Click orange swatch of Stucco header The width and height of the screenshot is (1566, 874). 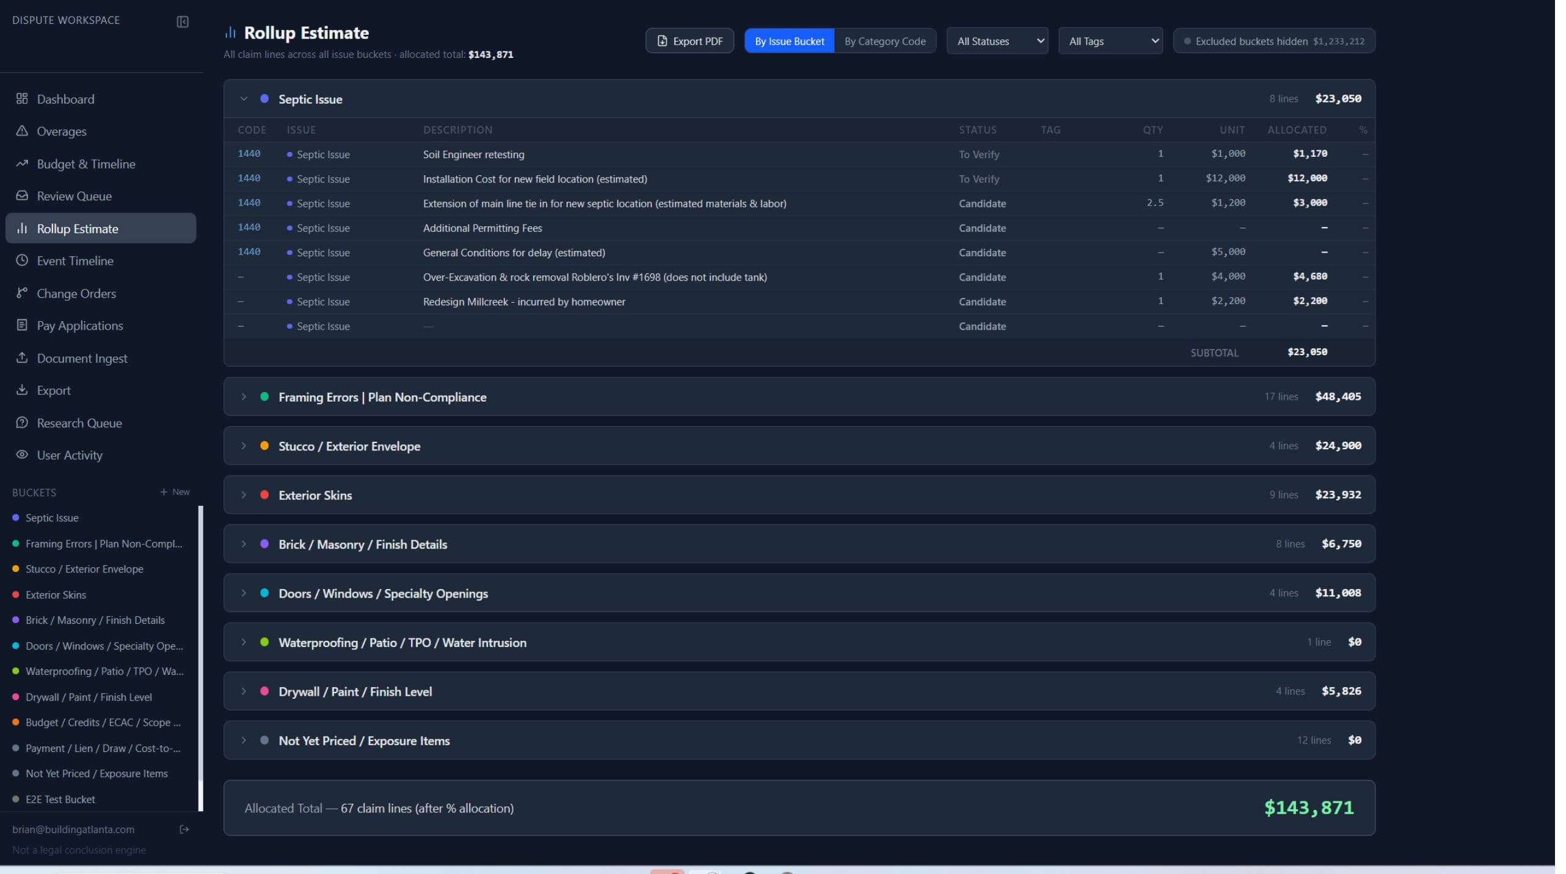coord(264,446)
